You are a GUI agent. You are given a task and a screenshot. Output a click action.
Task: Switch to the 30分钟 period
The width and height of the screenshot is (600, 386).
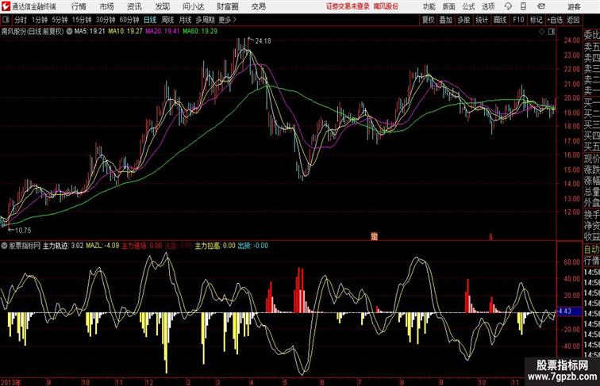coord(106,20)
